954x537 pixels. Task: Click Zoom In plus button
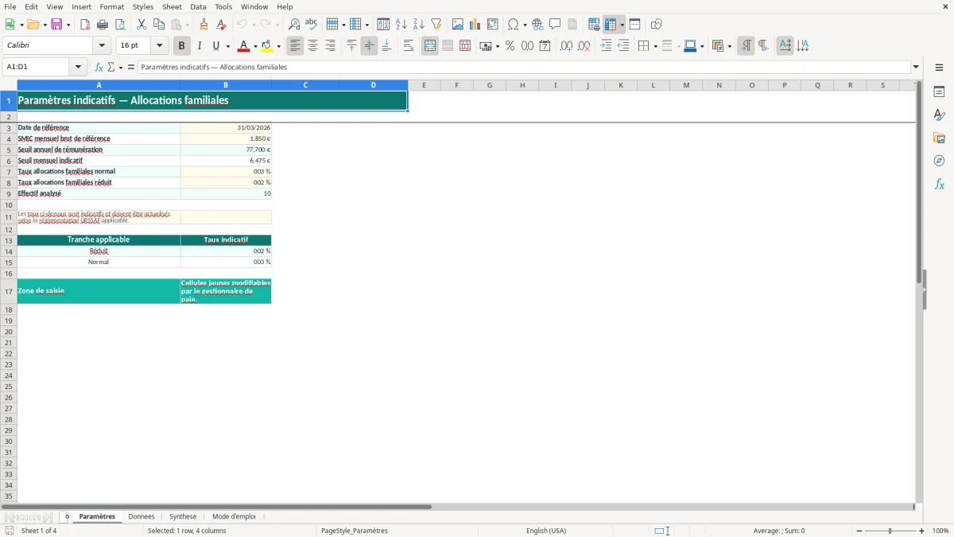[922, 531]
